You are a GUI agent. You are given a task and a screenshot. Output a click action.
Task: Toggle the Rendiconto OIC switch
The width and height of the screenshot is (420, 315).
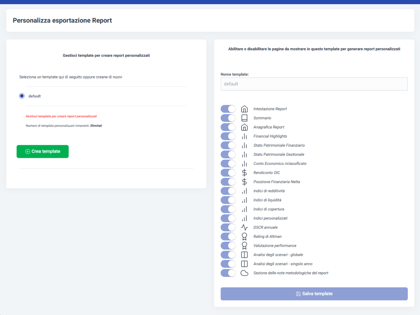(228, 173)
